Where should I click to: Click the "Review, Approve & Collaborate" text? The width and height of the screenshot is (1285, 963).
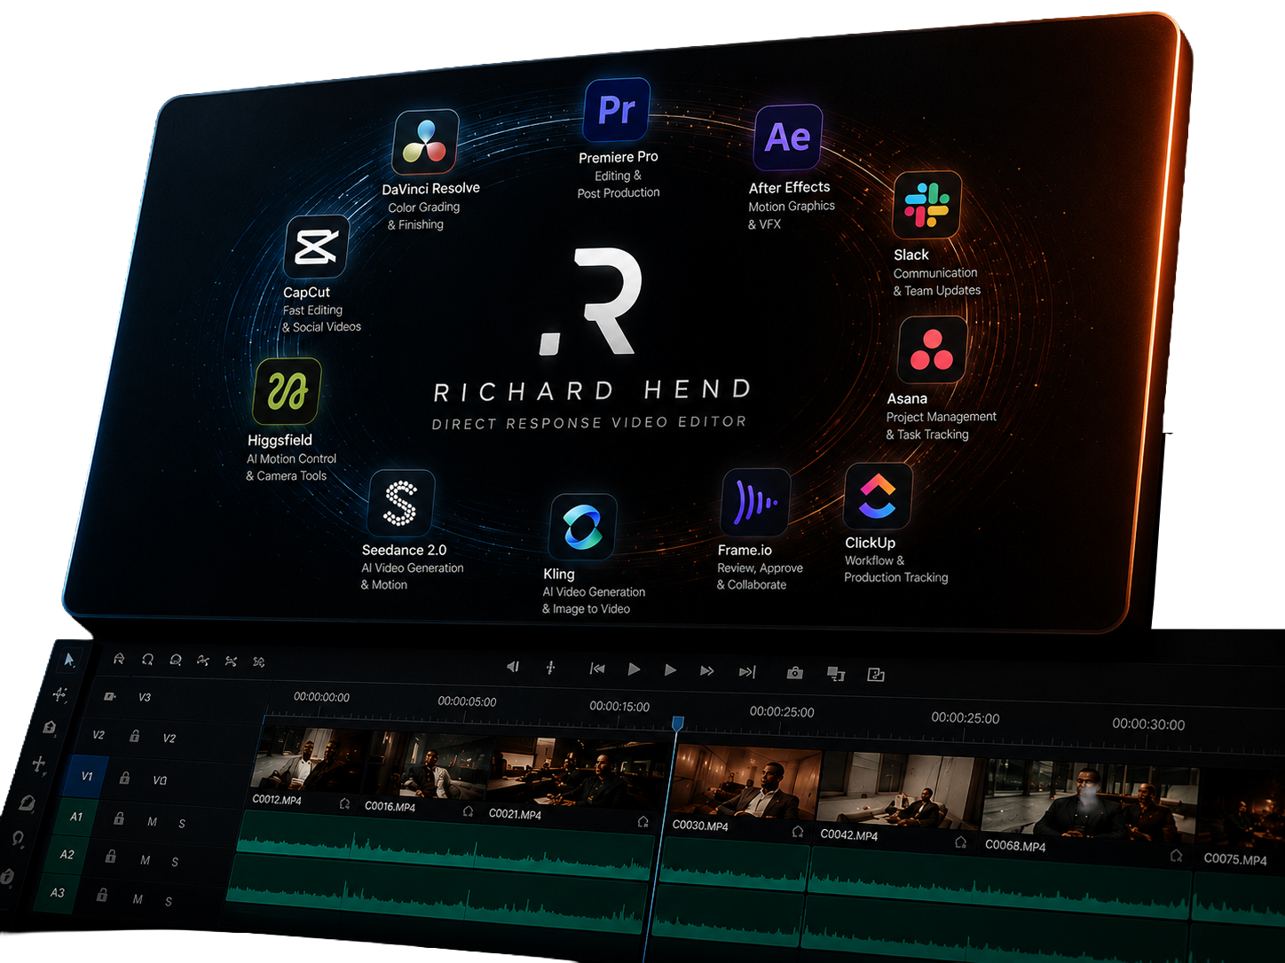tap(760, 576)
